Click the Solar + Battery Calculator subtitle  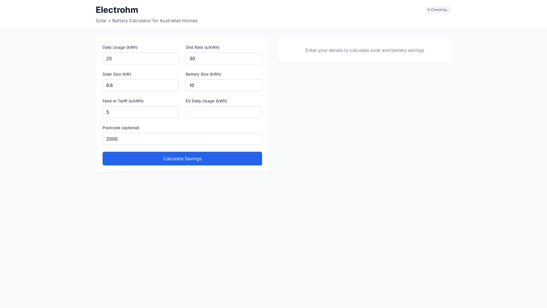point(146,21)
